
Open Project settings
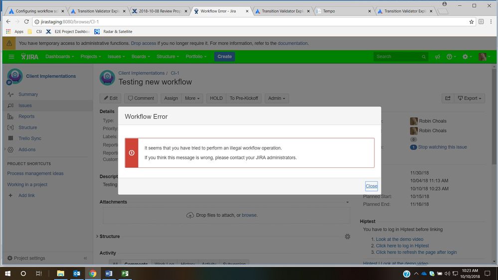26,258
